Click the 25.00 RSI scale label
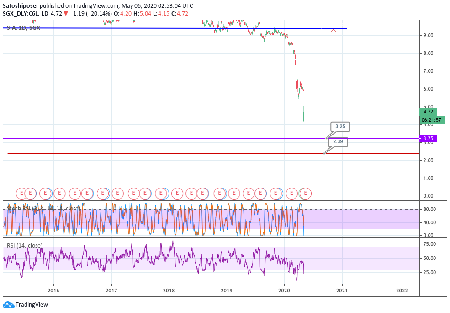The height and width of the screenshot is (313, 450). pyautogui.click(x=429, y=272)
